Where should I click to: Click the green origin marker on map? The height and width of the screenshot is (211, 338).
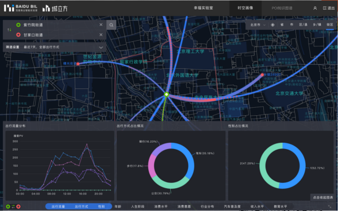click(x=167, y=94)
